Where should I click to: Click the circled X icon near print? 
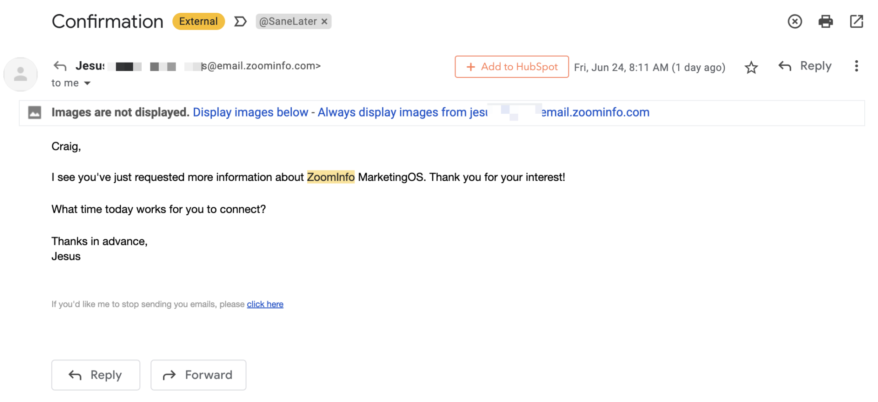(795, 21)
